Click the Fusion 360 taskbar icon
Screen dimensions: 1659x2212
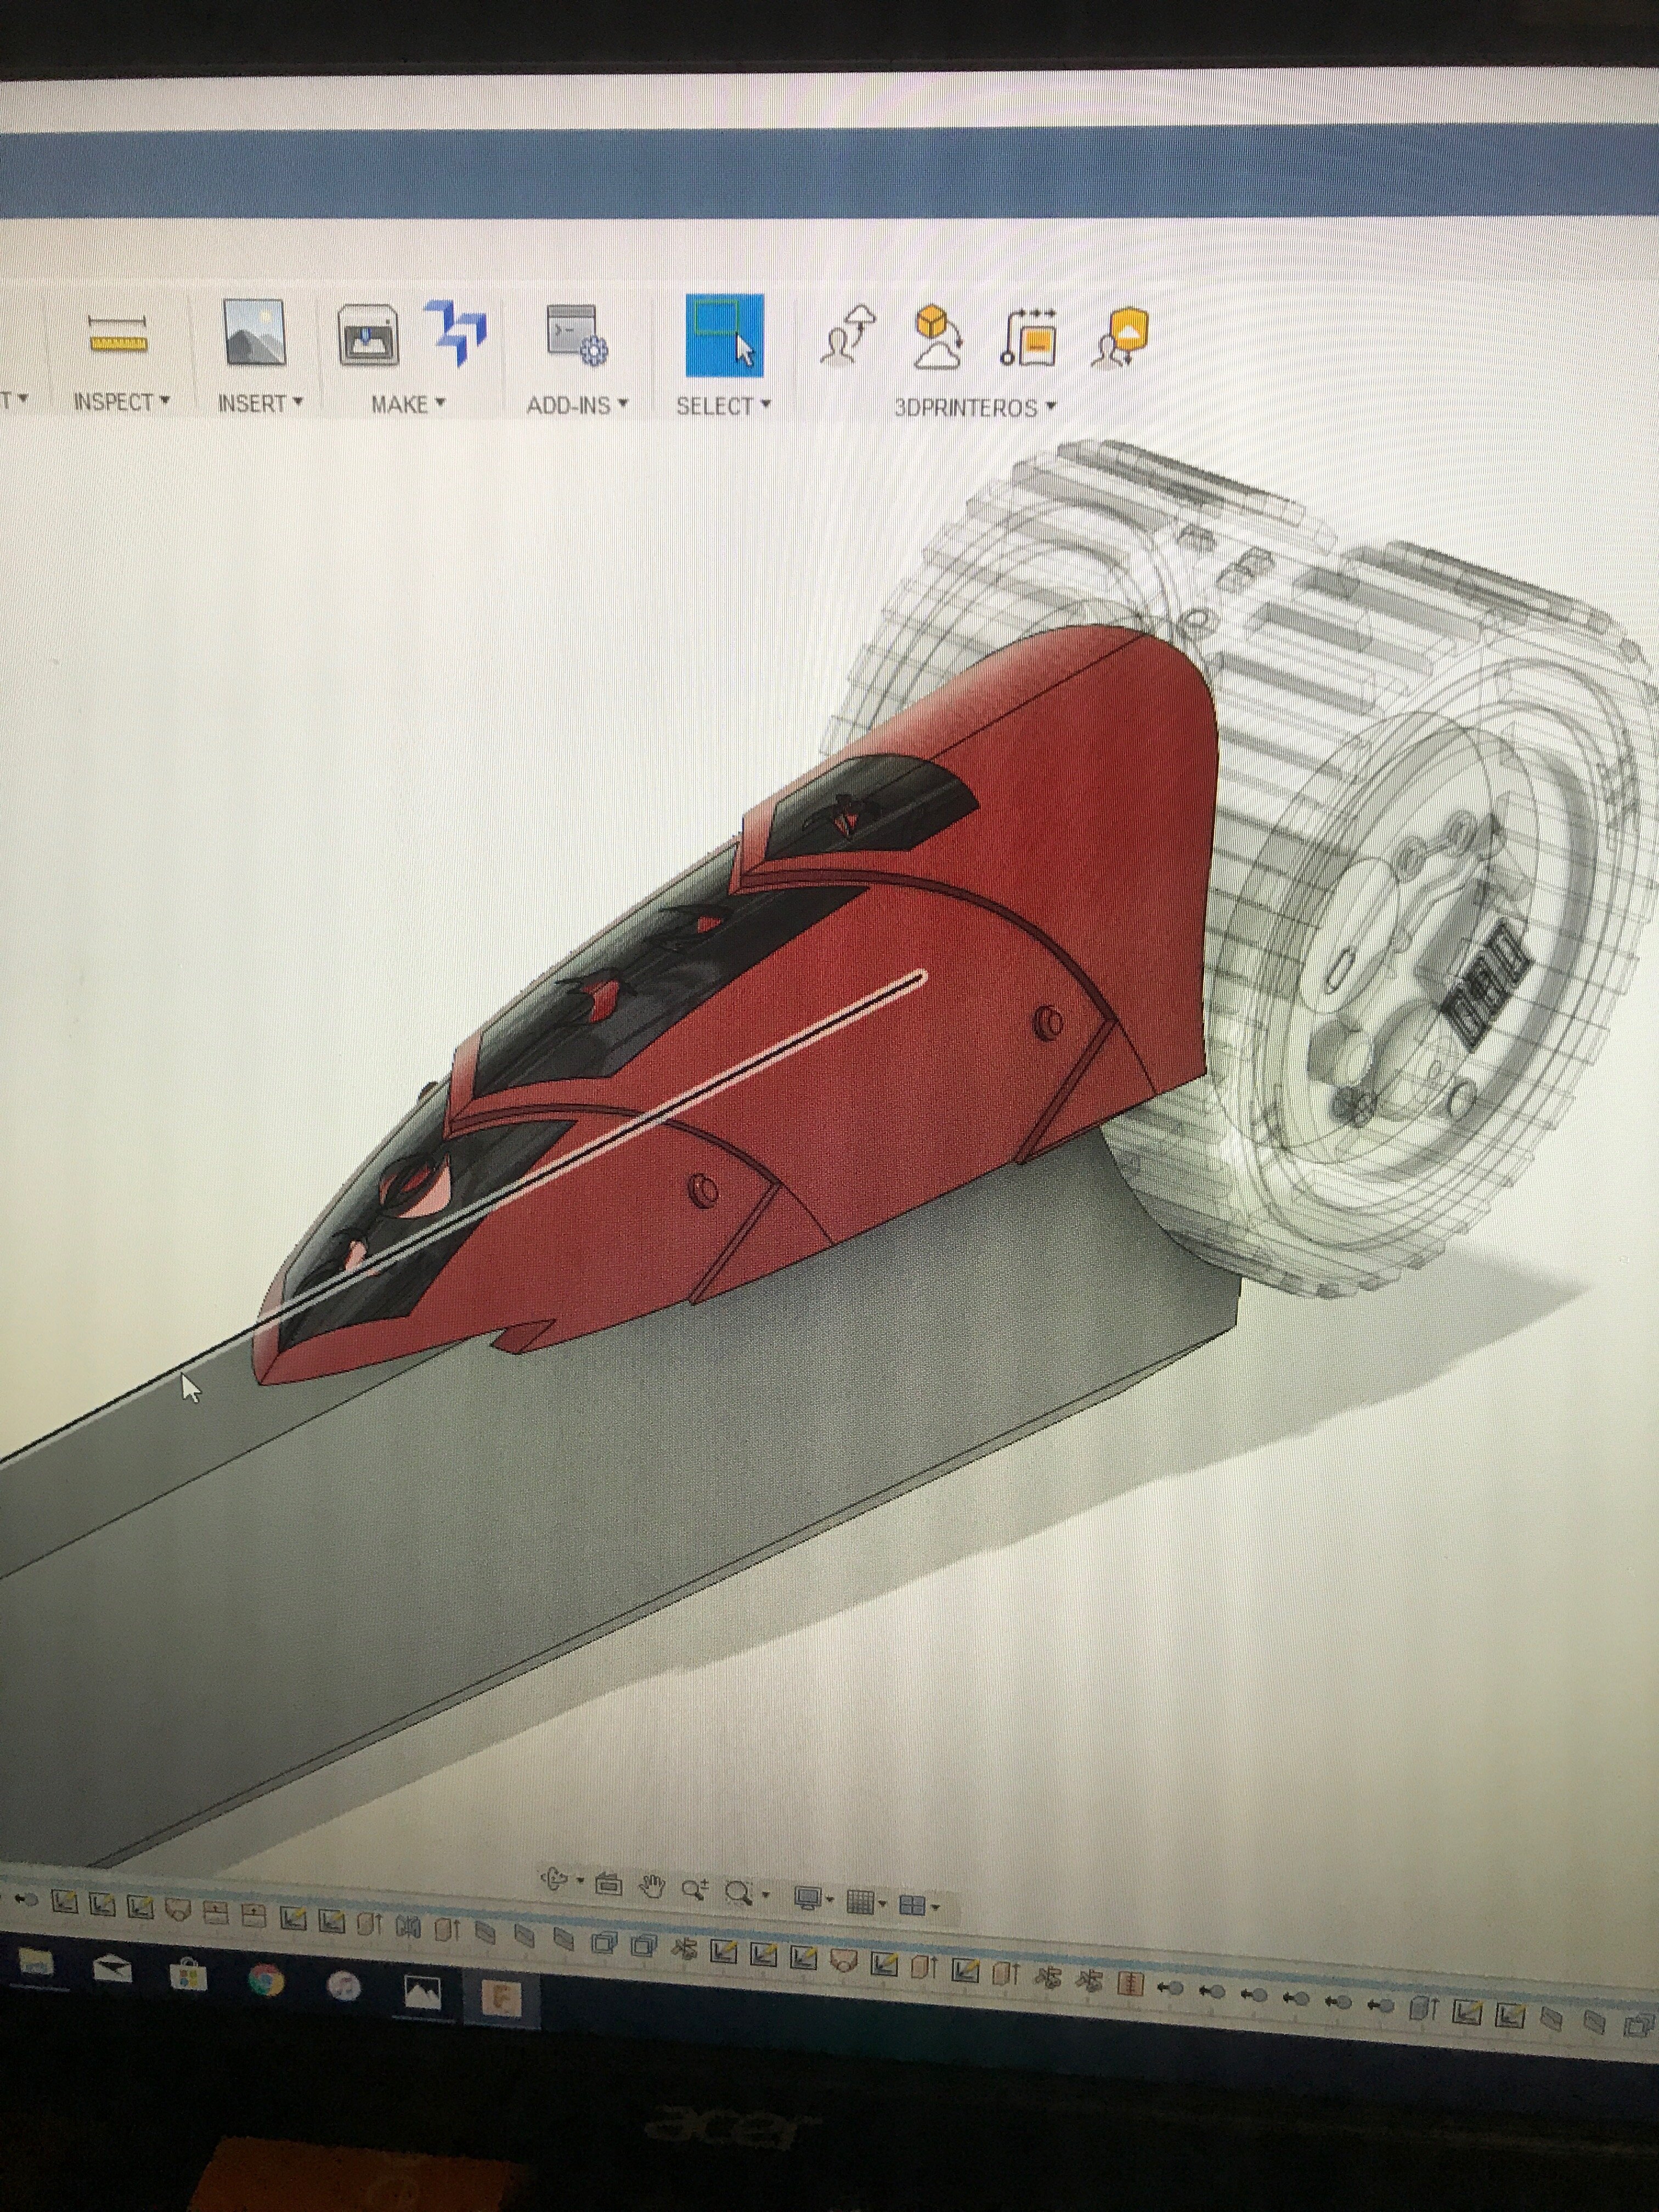500,1998
